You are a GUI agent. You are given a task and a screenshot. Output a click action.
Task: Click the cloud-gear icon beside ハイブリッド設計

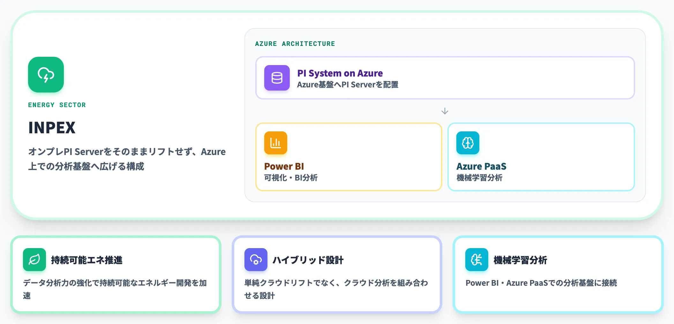pyautogui.click(x=256, y=260)
